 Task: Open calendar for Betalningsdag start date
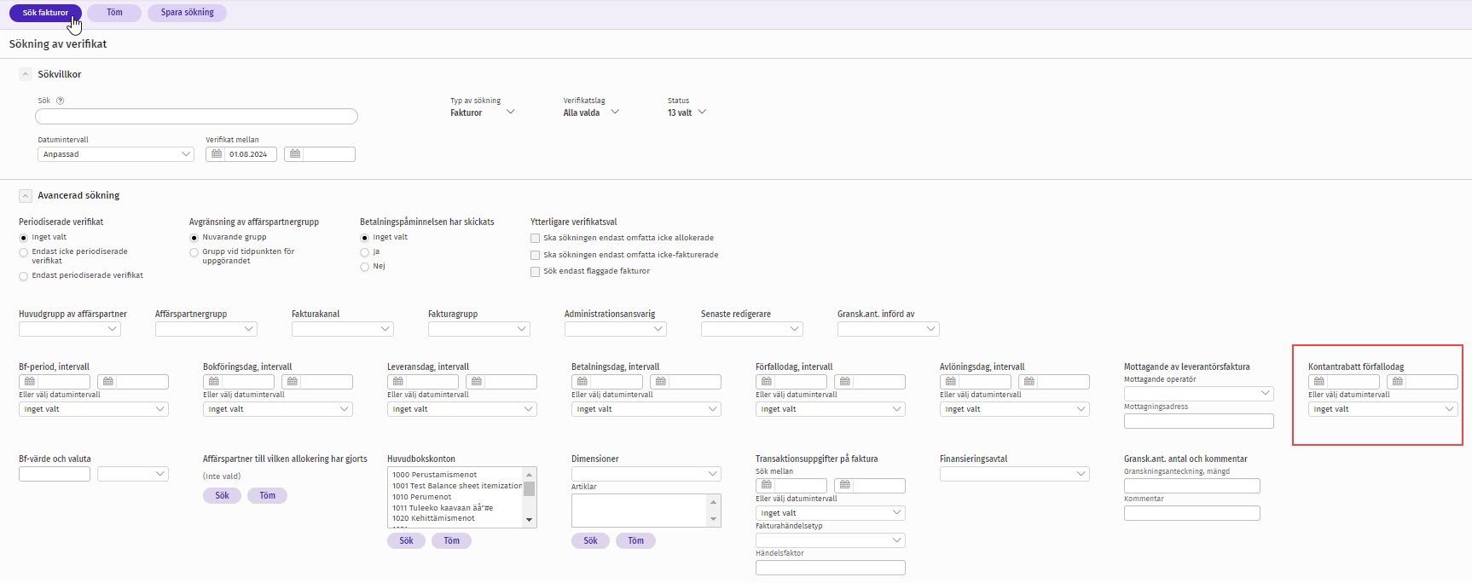(582, 382)
